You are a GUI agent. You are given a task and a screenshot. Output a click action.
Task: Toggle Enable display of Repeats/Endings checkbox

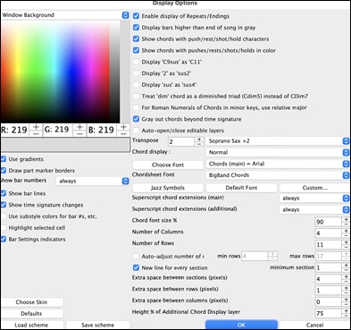pos(136,16)
